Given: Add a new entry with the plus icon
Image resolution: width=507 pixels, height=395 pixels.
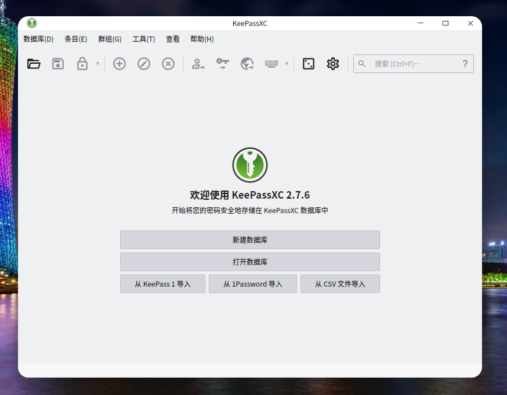Looking at the screenshot, I should [118, 64].
